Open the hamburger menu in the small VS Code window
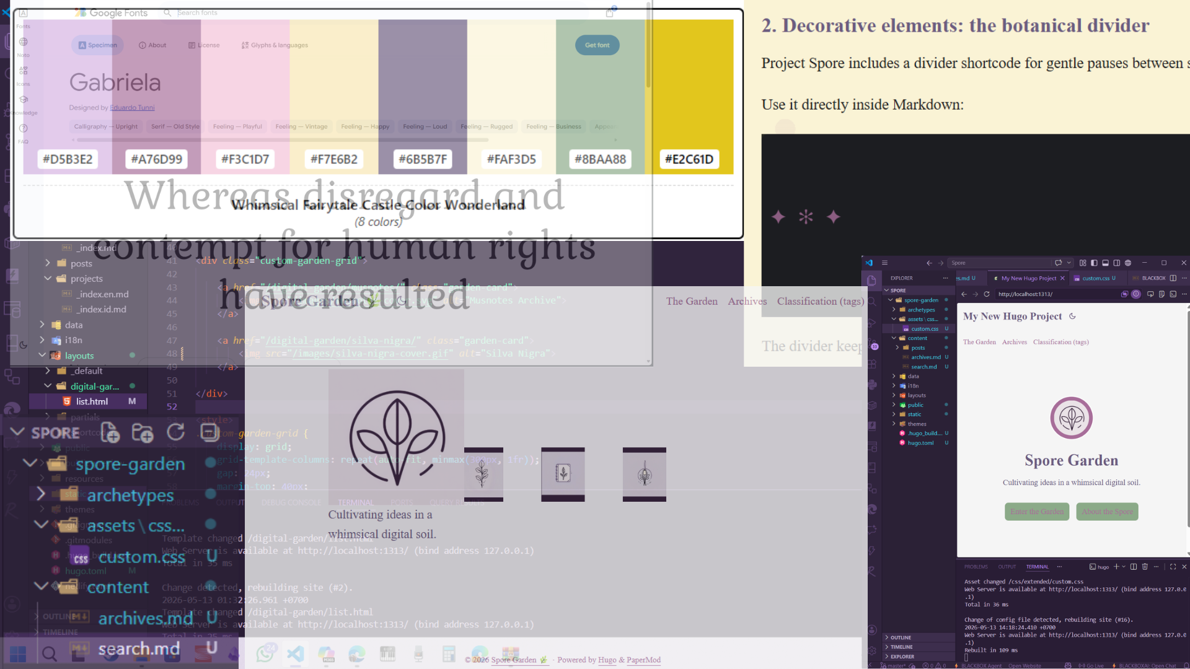 click(884, 263)
